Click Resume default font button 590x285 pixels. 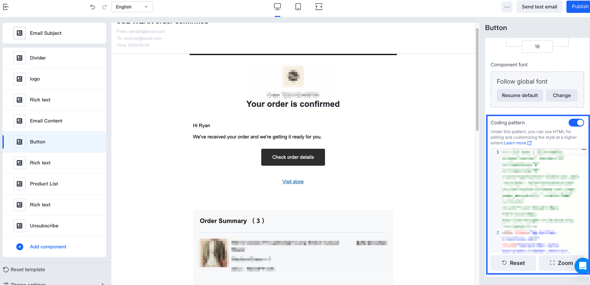[520, 96]
